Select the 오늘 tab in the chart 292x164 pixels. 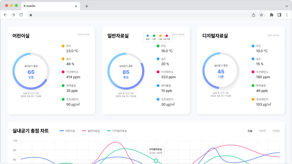point(250,131)
